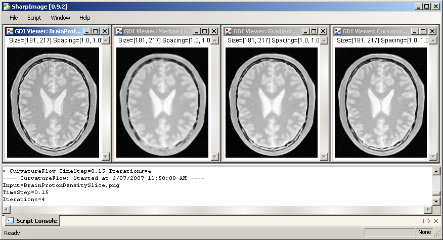Click the Gradient viewer window icon

[x=228, y=31]
